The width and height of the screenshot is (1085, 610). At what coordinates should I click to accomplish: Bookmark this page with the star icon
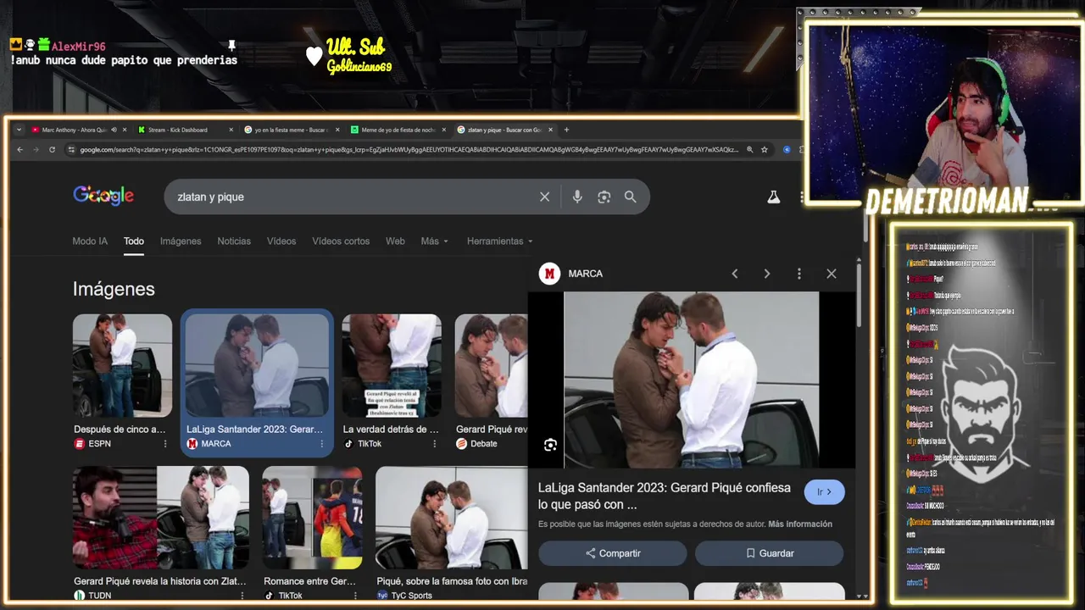764,150
